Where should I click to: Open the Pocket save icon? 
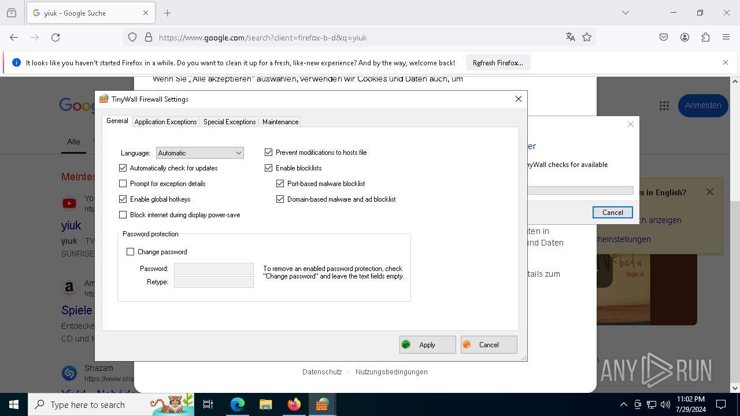coord(664,38)
